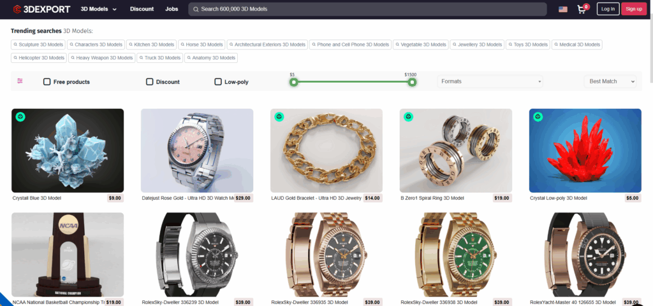Click green badge on LAUD Gold Bracelet
This screenshot has height=306, width=653.
coord(279,117)
